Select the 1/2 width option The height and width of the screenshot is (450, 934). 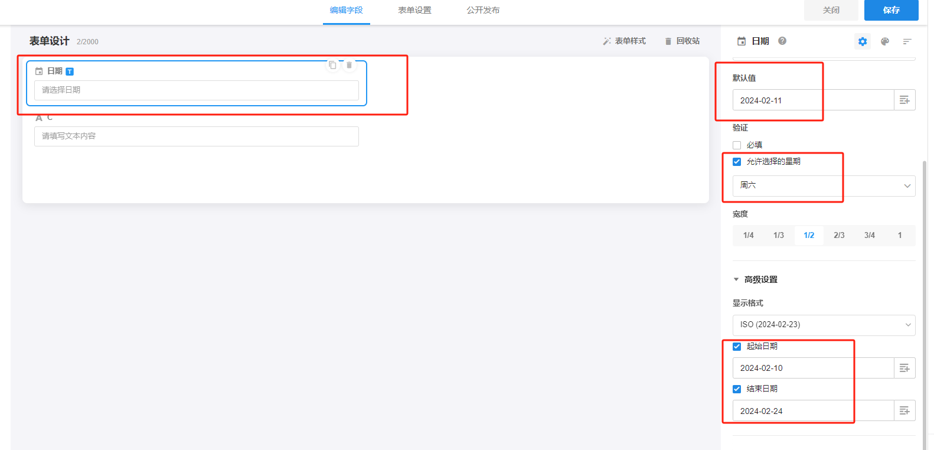pos(809,235)
